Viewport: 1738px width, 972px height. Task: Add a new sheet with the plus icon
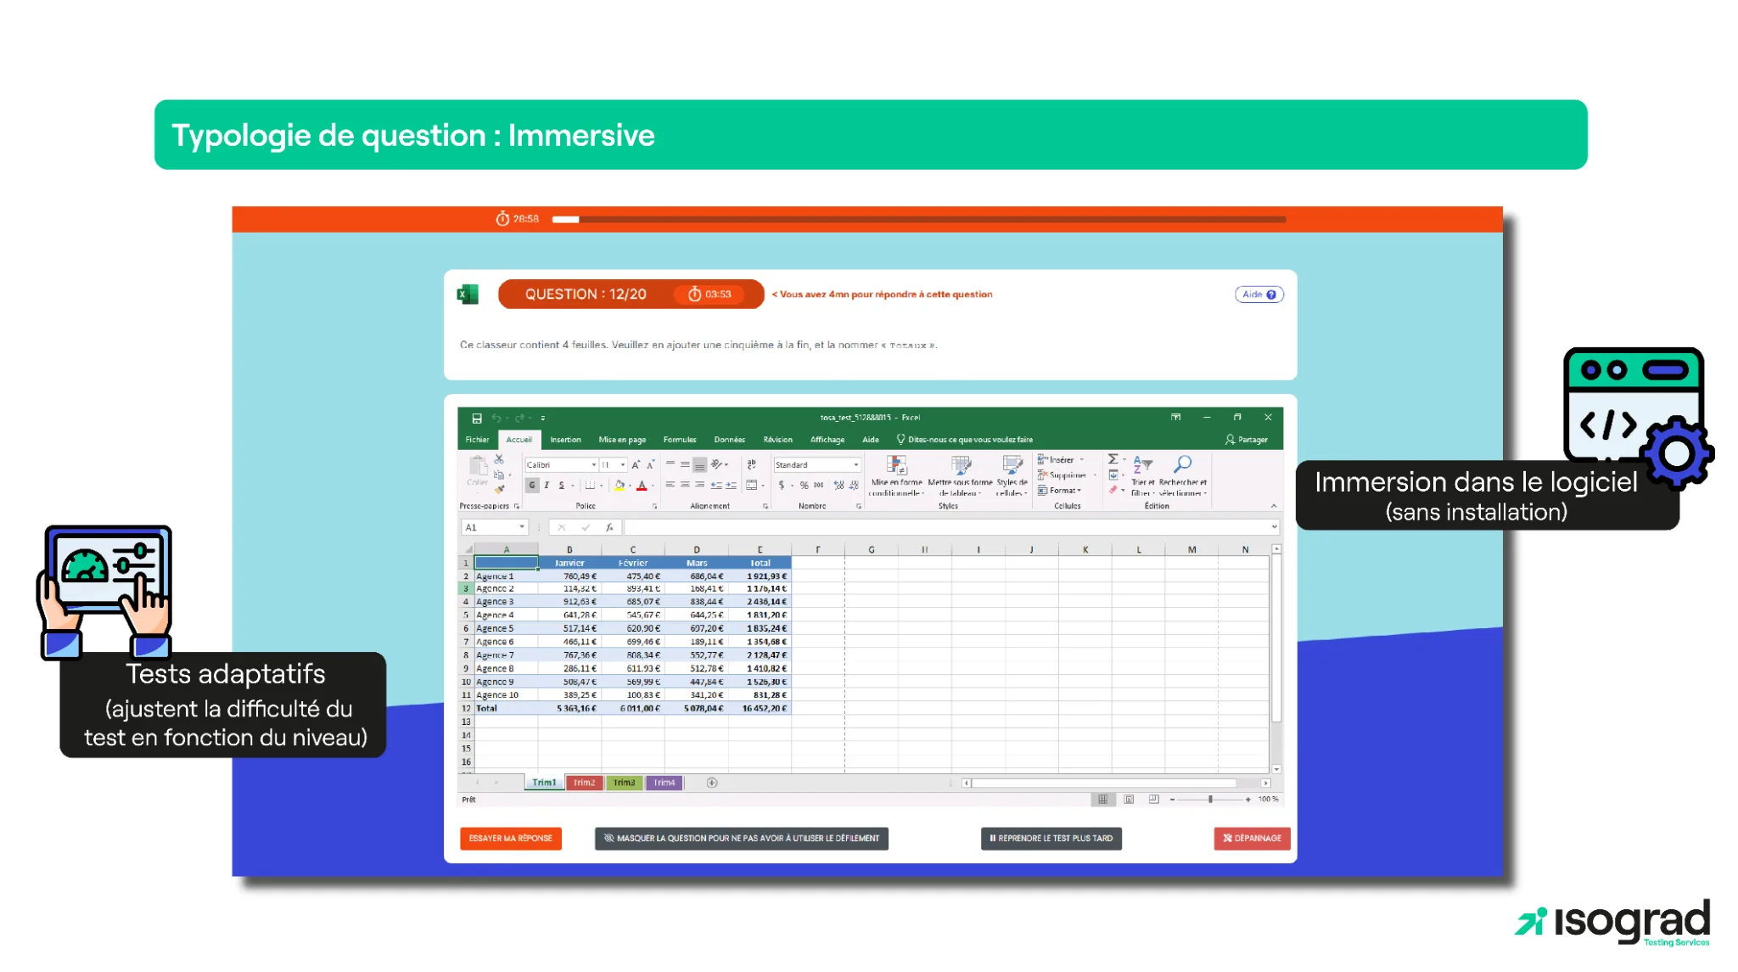tap(712, 783)
